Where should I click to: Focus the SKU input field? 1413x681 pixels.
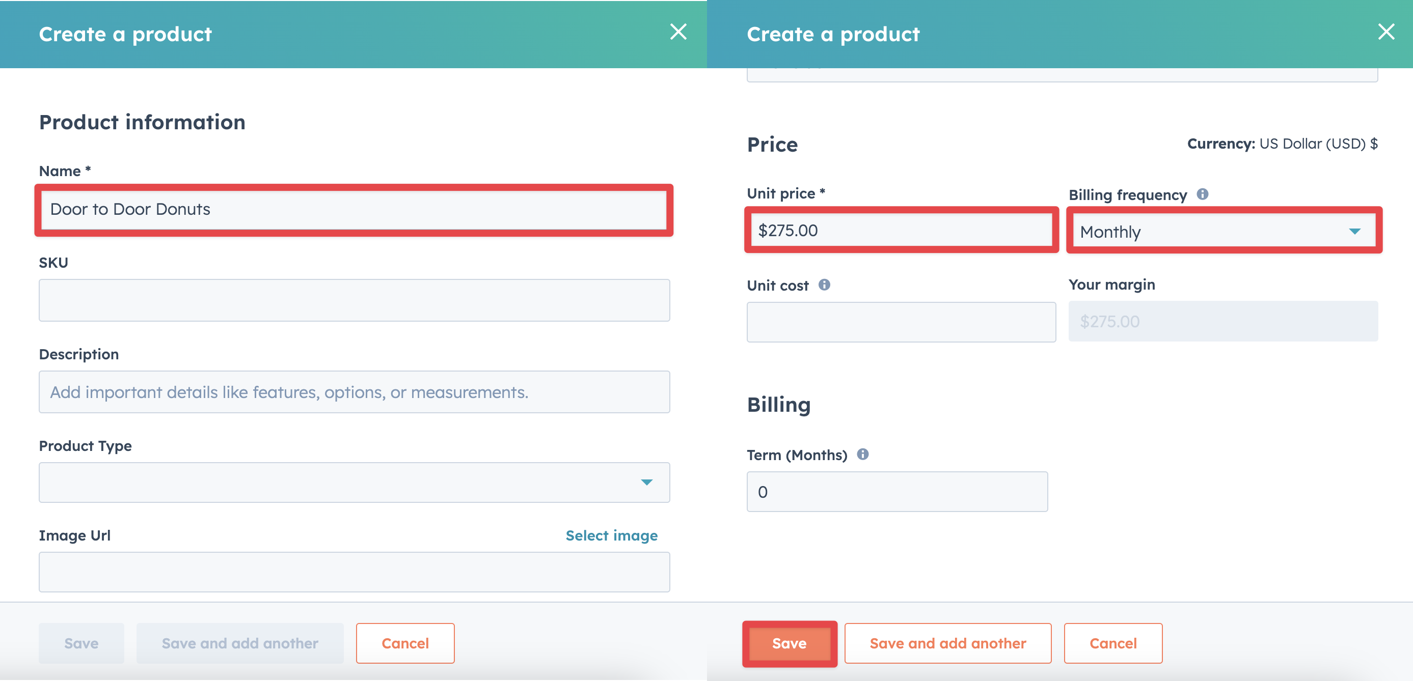[x=354, y=300]
